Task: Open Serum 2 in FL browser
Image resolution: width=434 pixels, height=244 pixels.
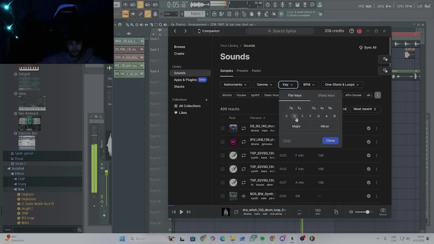Action: [20, 164]
